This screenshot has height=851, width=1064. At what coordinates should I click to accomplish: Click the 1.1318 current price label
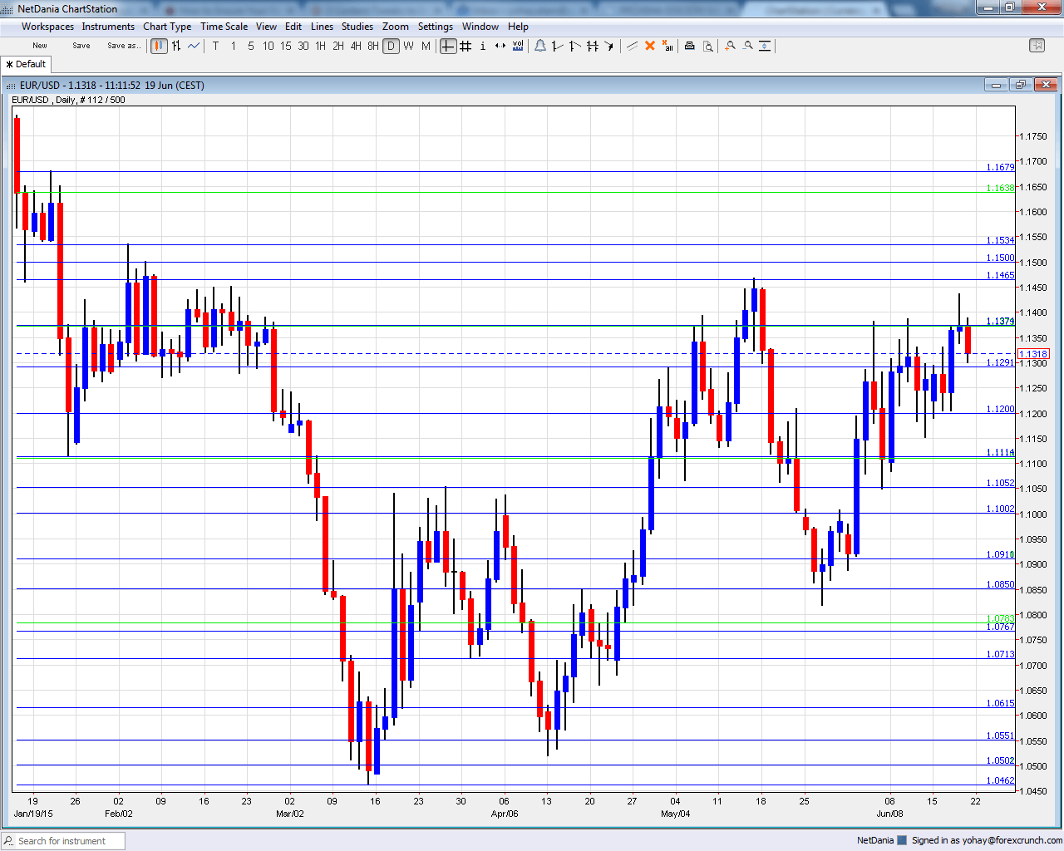point(1033,354)
